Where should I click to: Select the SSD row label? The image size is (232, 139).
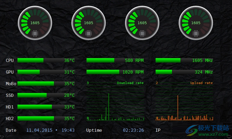pyautogui.click(x=10, y=95)
